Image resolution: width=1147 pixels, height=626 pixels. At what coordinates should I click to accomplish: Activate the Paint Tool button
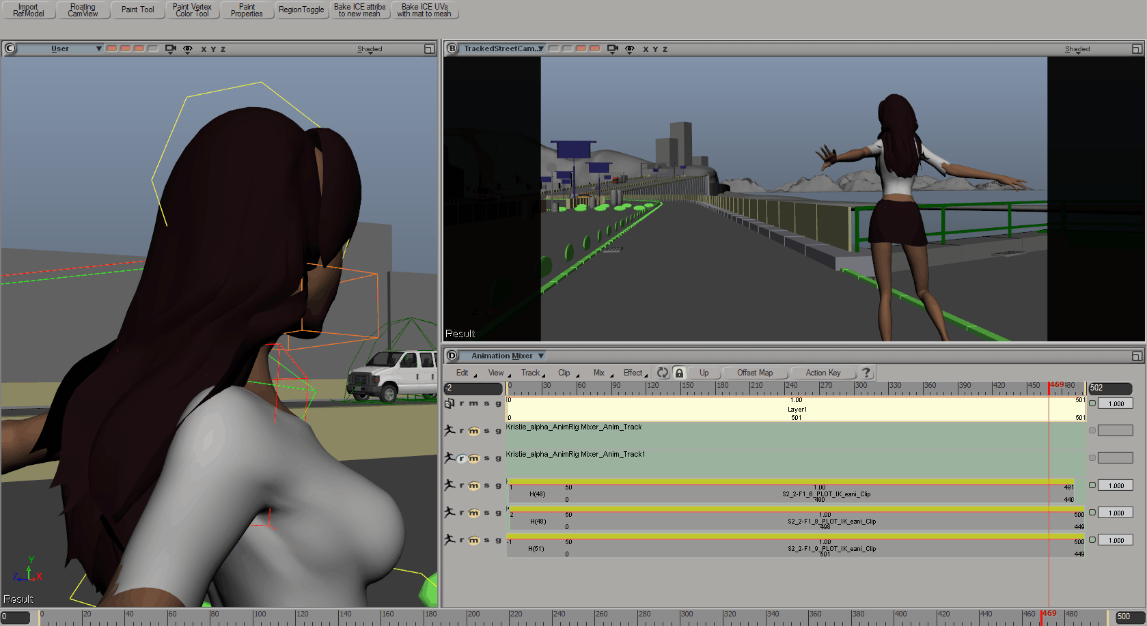[x=138, y=10]
